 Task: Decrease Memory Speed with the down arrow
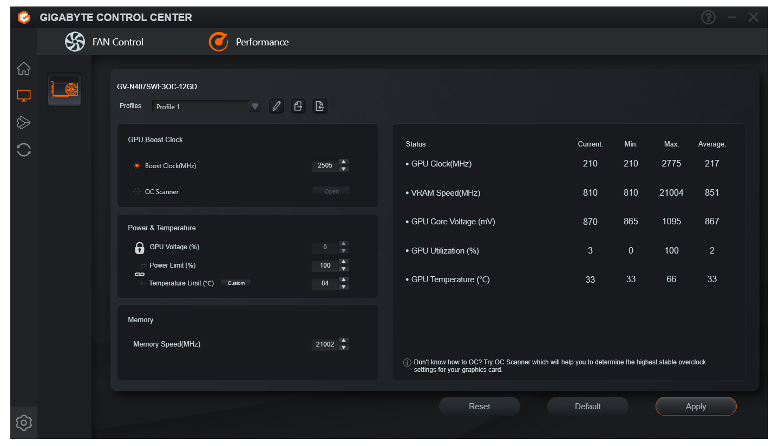(343, 348)
